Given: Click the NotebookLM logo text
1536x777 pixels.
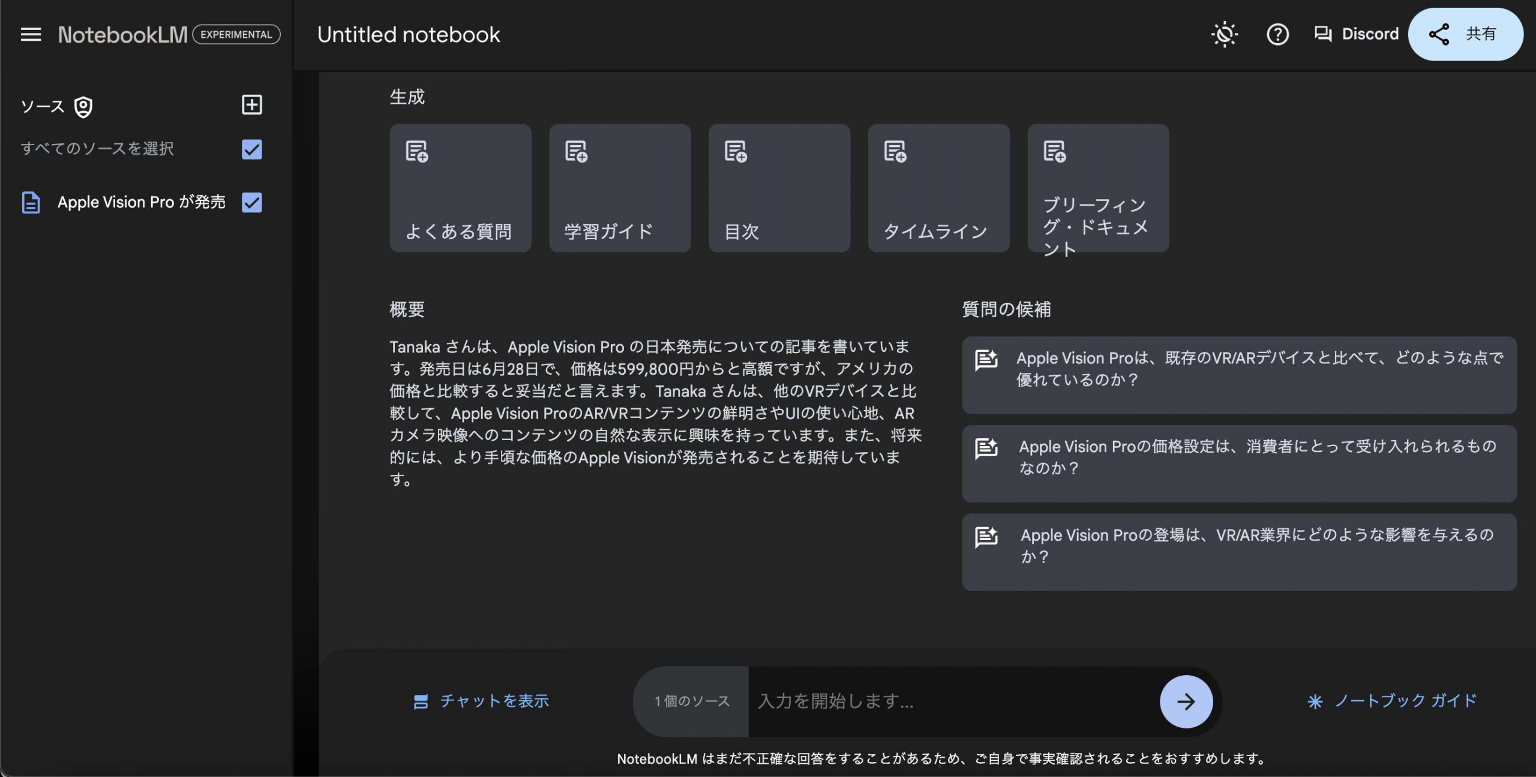Looking at the screenshot, I should point(122,35).
